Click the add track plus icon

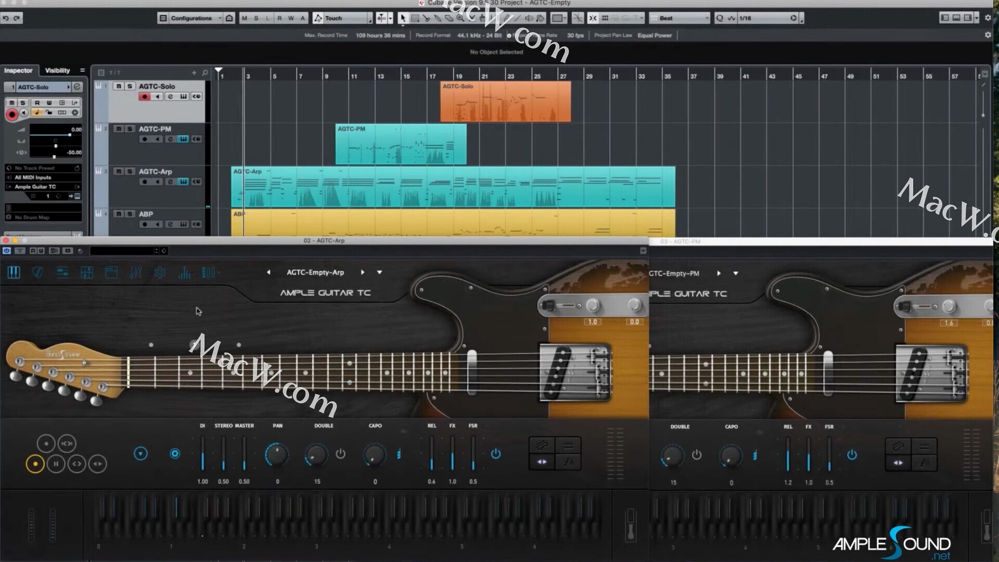point(194,73)
